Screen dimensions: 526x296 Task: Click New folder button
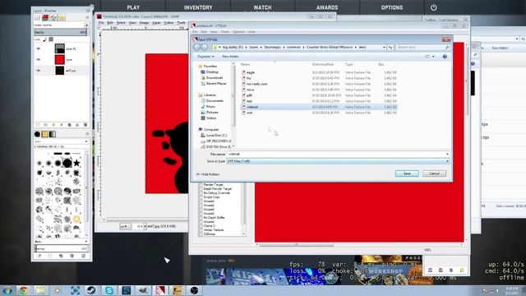coord(230,57)
